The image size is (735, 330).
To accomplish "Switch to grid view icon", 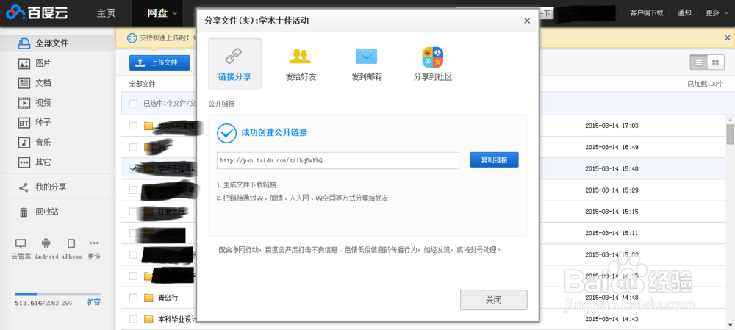I will [x=715, y=62].
